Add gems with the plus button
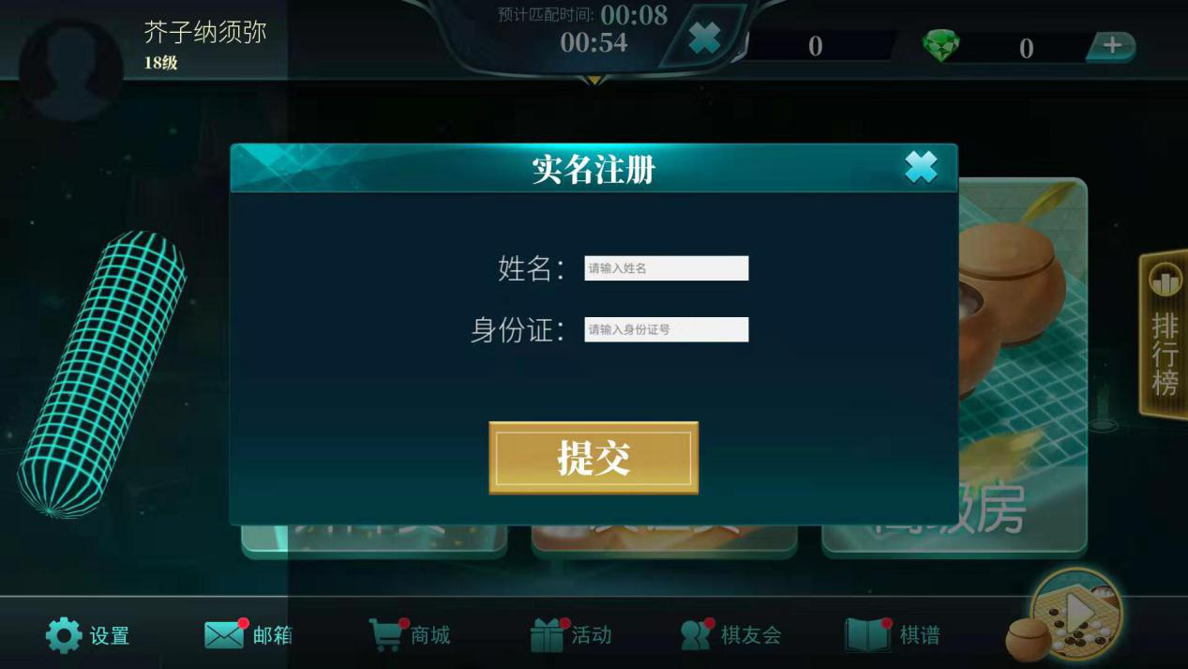This screenshot has width=1188, height=669. (x=1111, y=46)
